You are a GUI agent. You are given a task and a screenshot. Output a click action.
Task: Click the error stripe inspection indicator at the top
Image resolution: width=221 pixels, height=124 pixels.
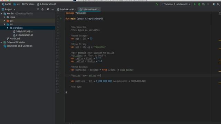pos(220,13)
